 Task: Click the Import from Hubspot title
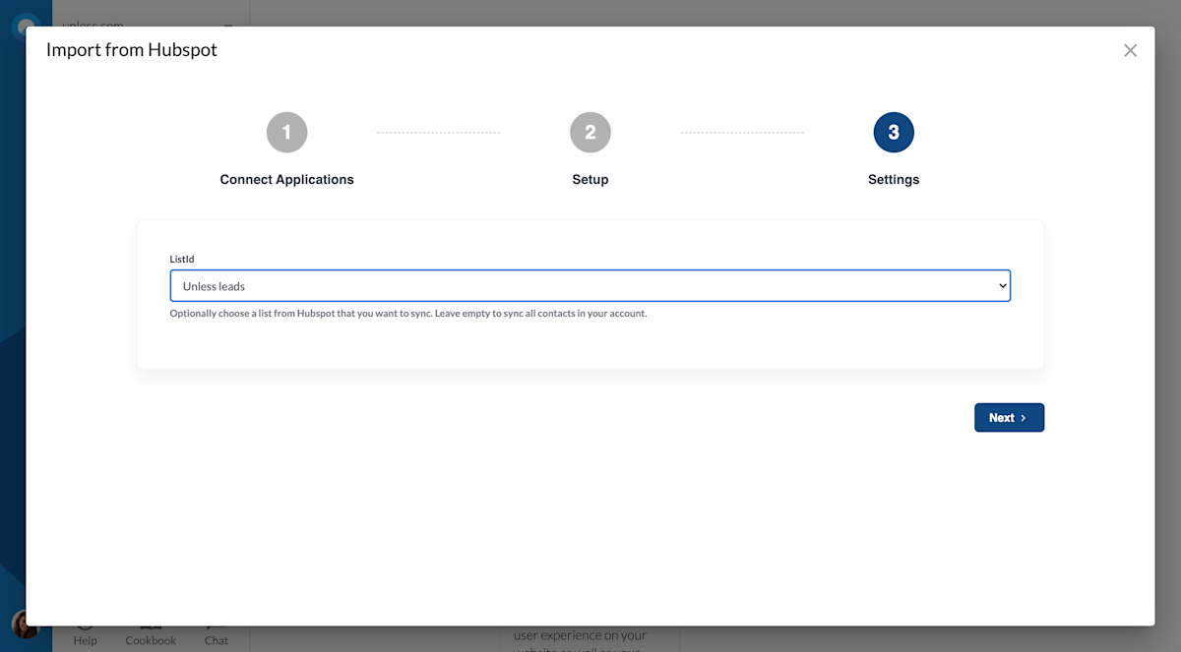[x=132, y=50]
